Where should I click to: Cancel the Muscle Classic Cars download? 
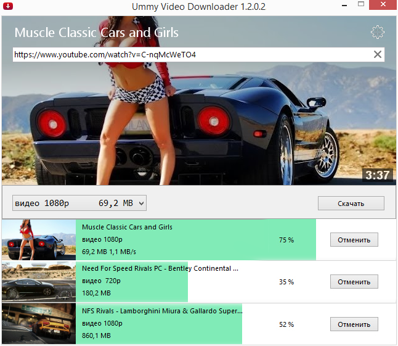[x=354, y=240]
